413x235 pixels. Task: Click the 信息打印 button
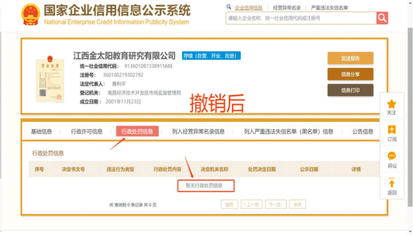[x=350, y=91]
